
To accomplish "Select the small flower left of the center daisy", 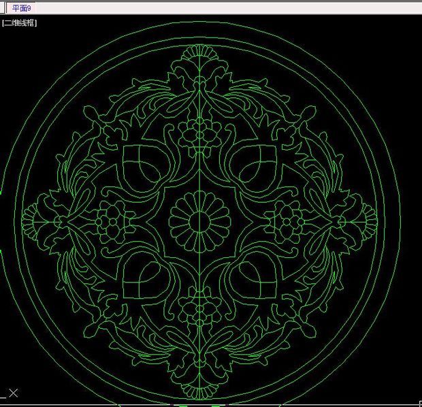I will (109, 221).
